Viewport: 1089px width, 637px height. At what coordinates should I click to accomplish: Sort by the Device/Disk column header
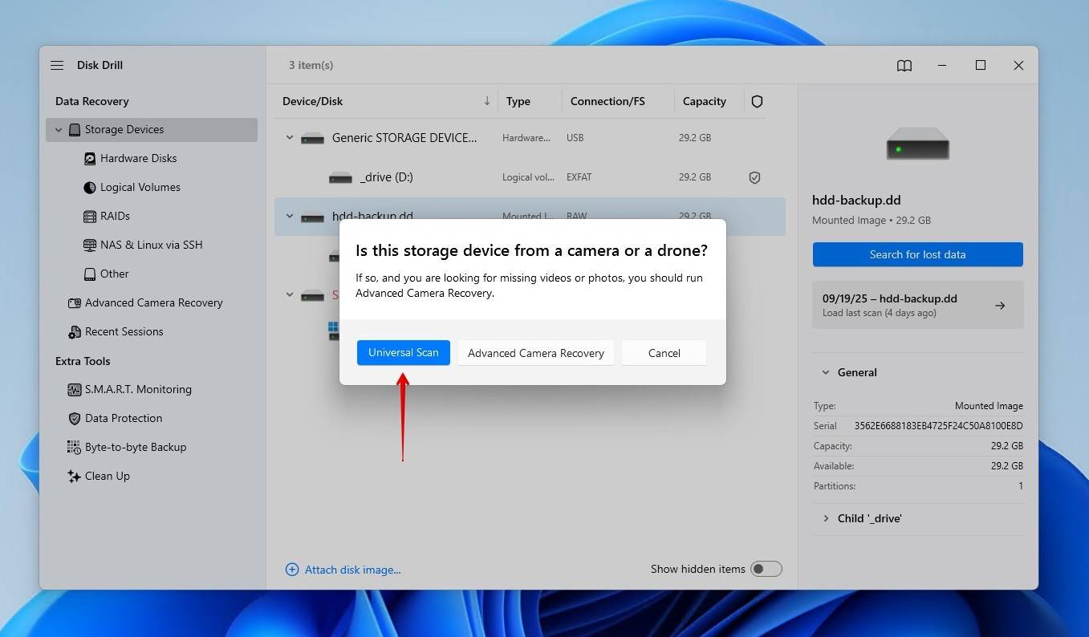point(313,101)
